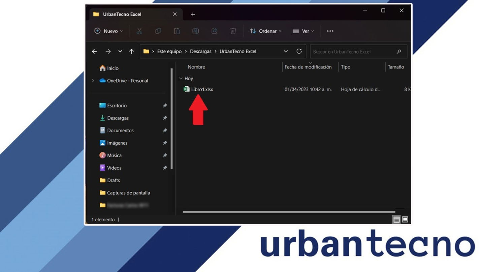Click the pin icon next to Documentos
This screenshot has width=485, height=272.
[165, 130]
